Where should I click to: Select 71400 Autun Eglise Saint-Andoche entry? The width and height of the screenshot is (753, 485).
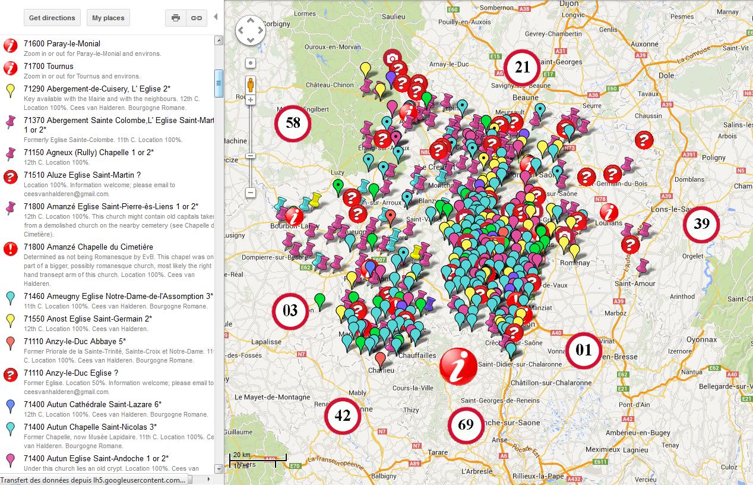tap(96, 458)
